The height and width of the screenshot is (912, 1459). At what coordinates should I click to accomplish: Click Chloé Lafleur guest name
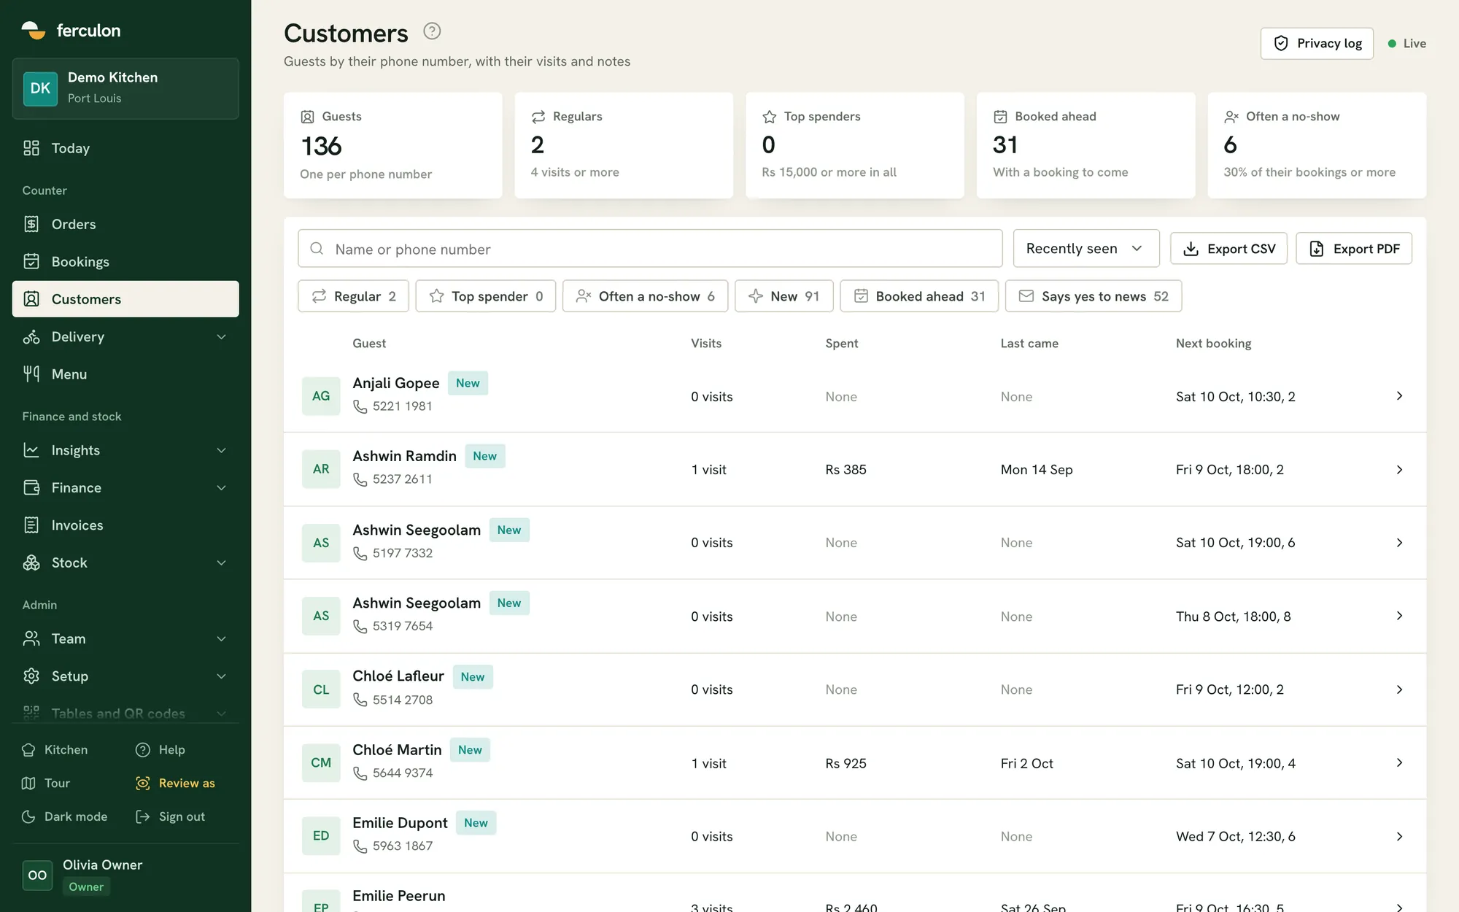[x=398, y=676]
